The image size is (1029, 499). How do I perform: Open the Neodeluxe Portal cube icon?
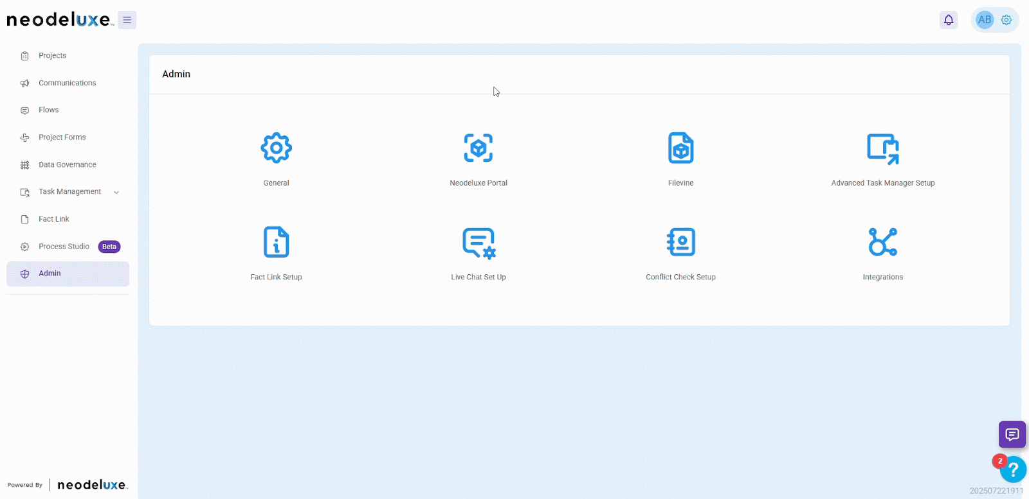pyautogui.click(x=478, y=148)
